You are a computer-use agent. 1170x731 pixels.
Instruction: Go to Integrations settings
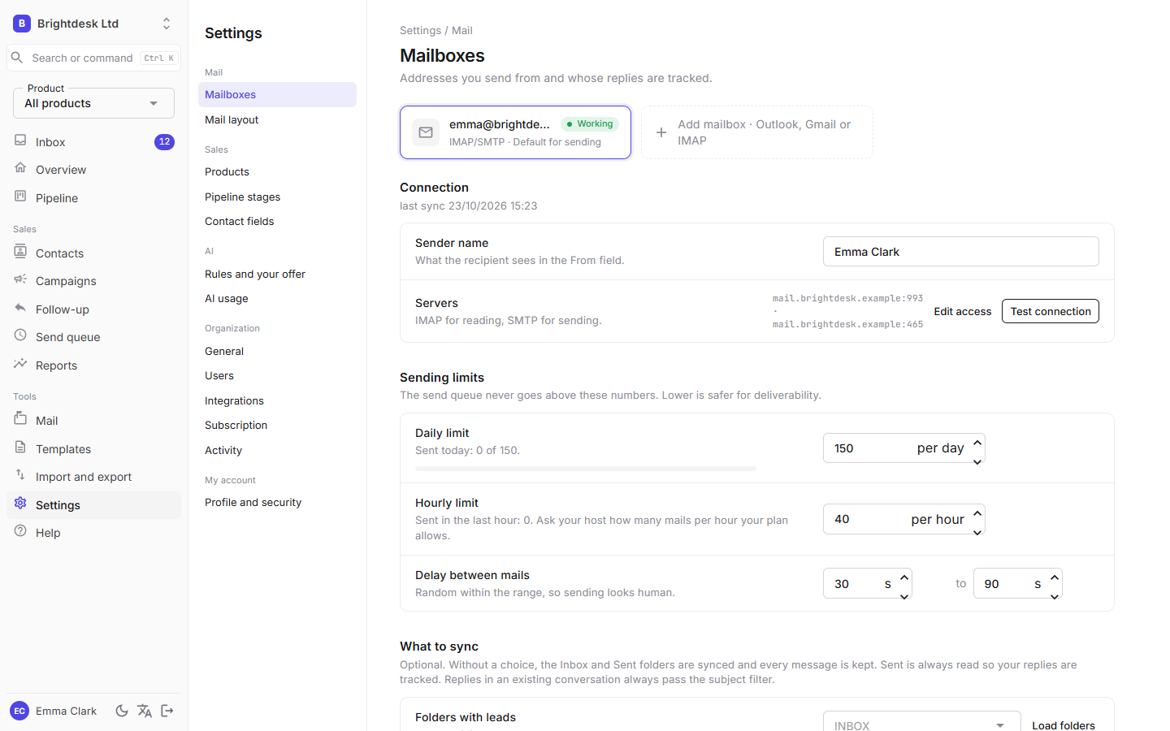coord(277,400)
